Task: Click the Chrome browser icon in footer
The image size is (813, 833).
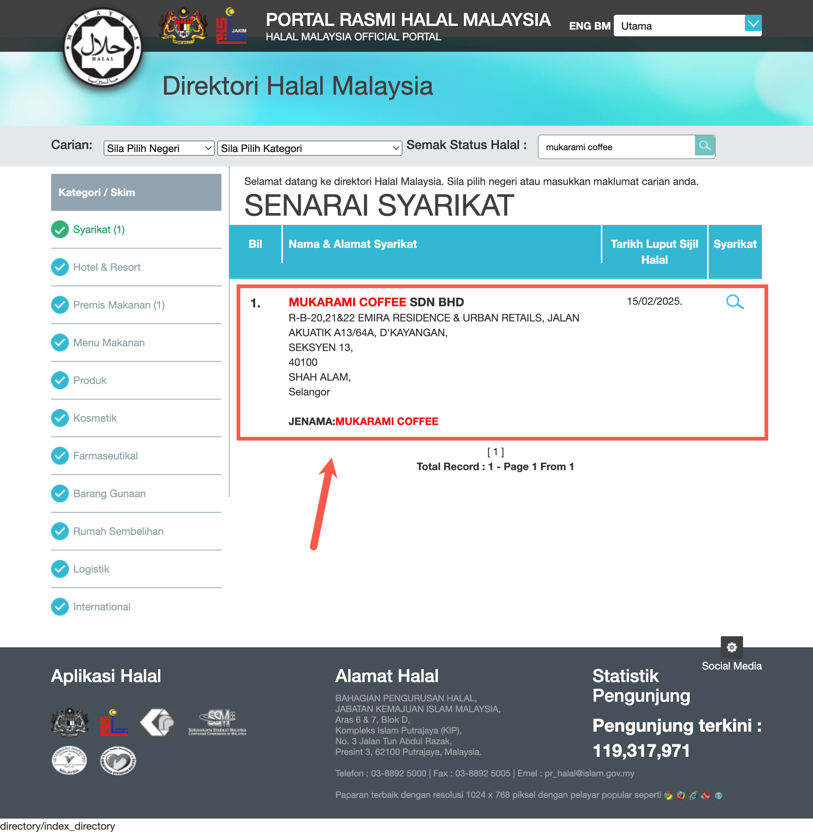Action: (x=668, y=796)
